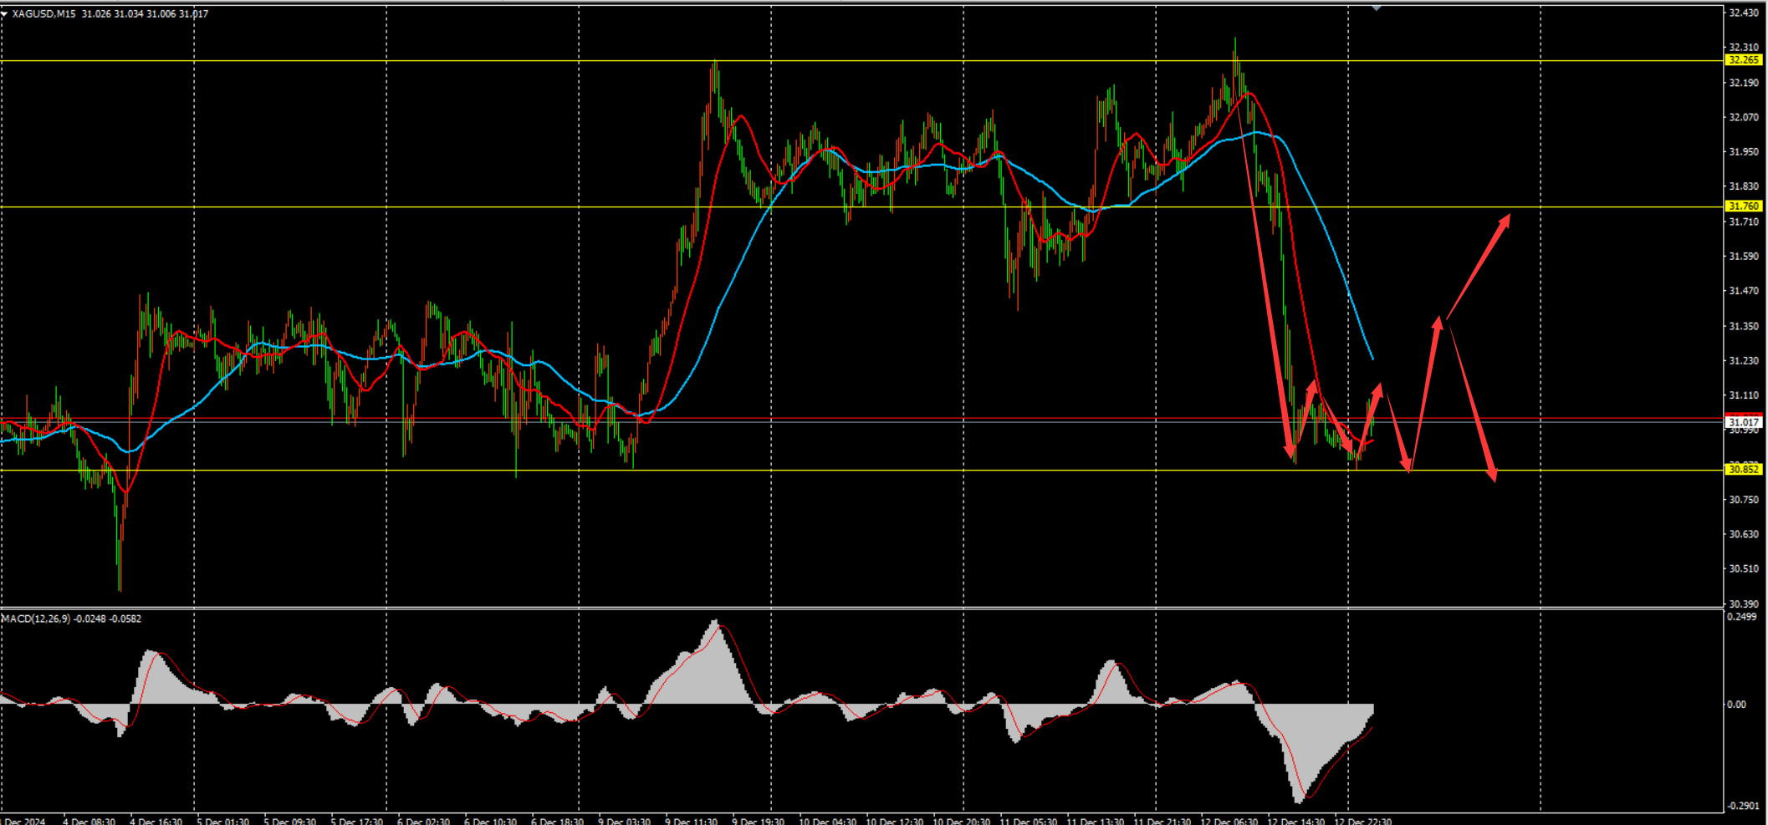Click the 5 Dec 09:30 time label
This screenshot has height=825, width=1768.
[289, 821]
